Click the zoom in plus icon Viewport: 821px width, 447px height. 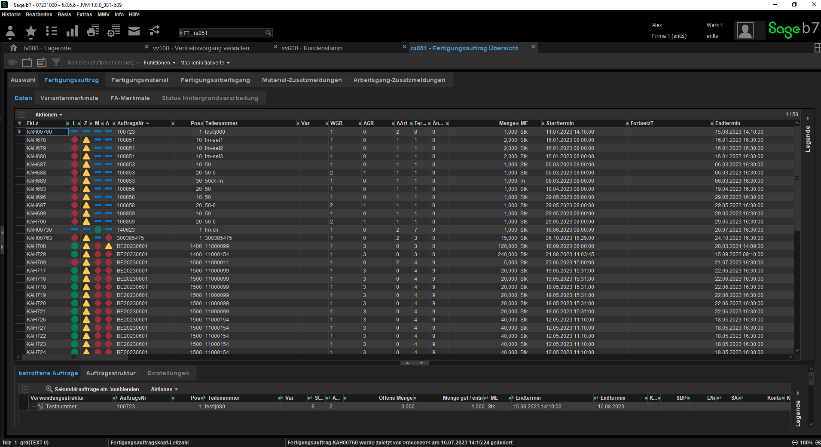click(x=818, y=442)
